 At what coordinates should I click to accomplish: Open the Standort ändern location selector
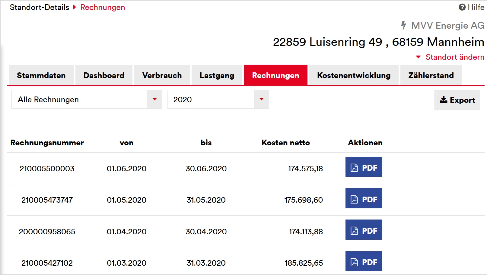click(x=455, y=57)
